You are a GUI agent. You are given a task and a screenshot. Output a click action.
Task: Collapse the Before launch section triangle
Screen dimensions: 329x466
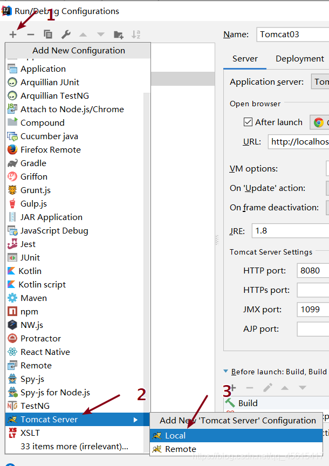(225, 371)
